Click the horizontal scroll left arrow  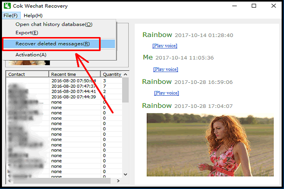(8, 180)
